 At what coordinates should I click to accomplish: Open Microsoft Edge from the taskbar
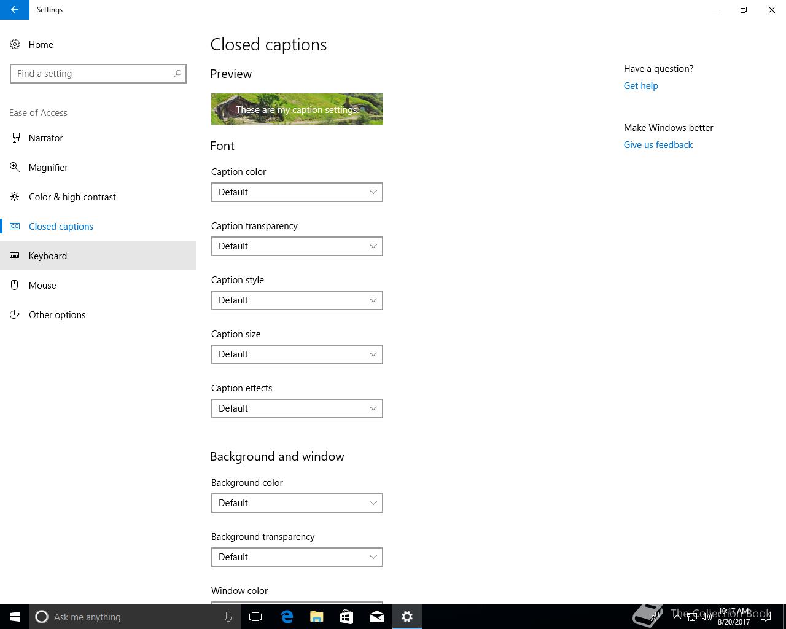pyautogui.click(x=287, y=617)
